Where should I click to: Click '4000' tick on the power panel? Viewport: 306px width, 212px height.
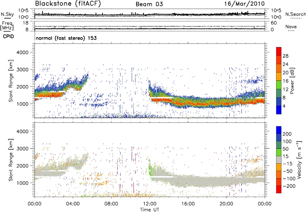point(23,52)
